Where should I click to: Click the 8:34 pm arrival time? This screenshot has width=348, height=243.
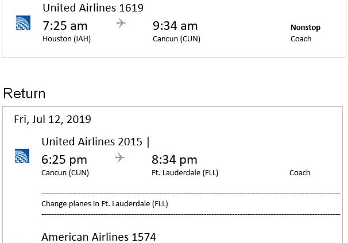(174, 160)
